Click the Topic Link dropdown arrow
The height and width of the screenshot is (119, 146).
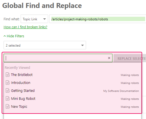pos(45,19)
